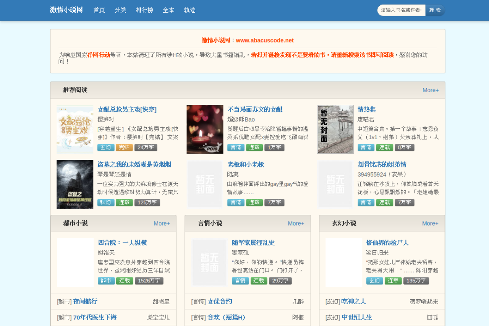Open the 排行榜 rankings menu item

click(x=144, y=10)
